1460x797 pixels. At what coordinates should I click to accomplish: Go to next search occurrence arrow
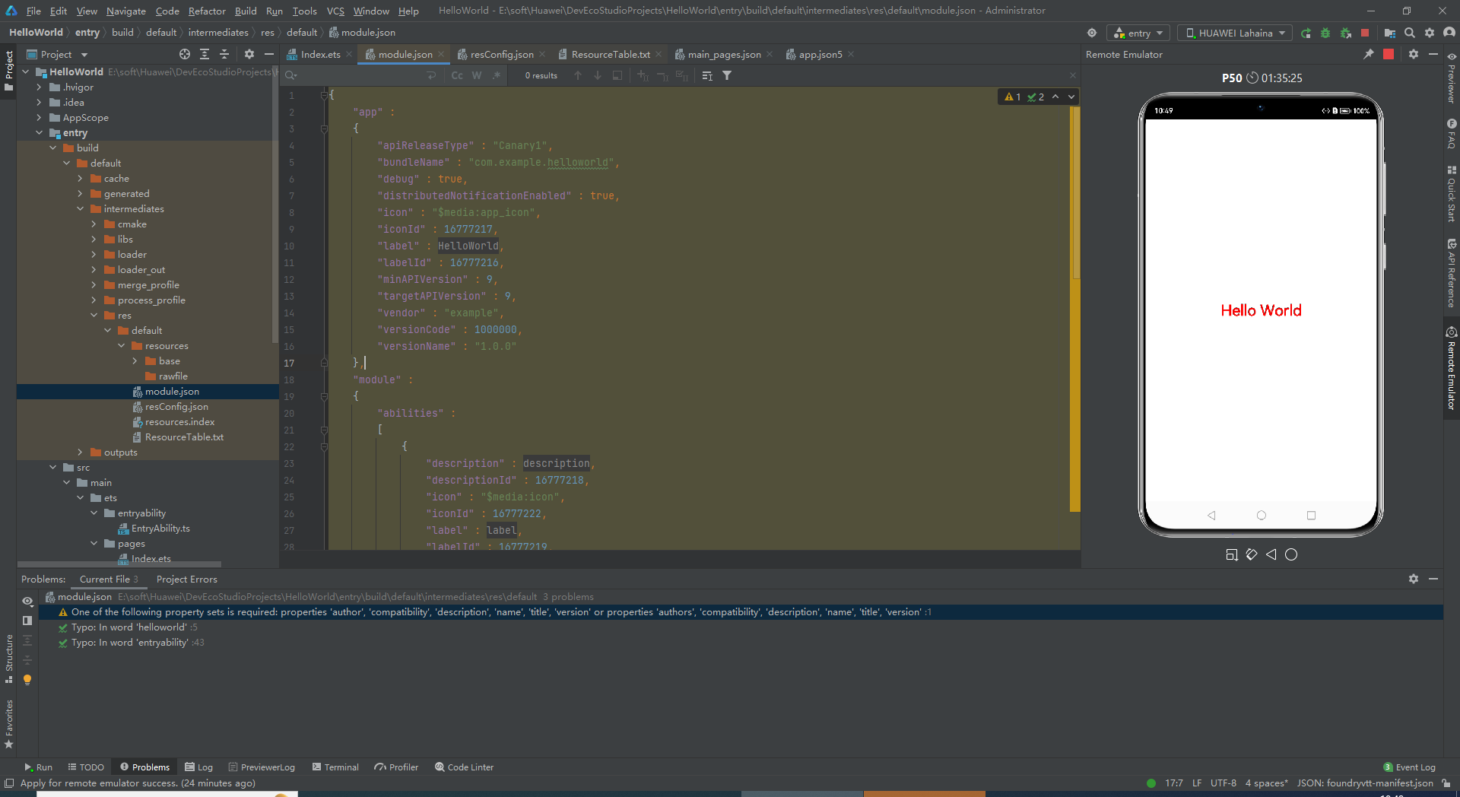coord(598,75)
